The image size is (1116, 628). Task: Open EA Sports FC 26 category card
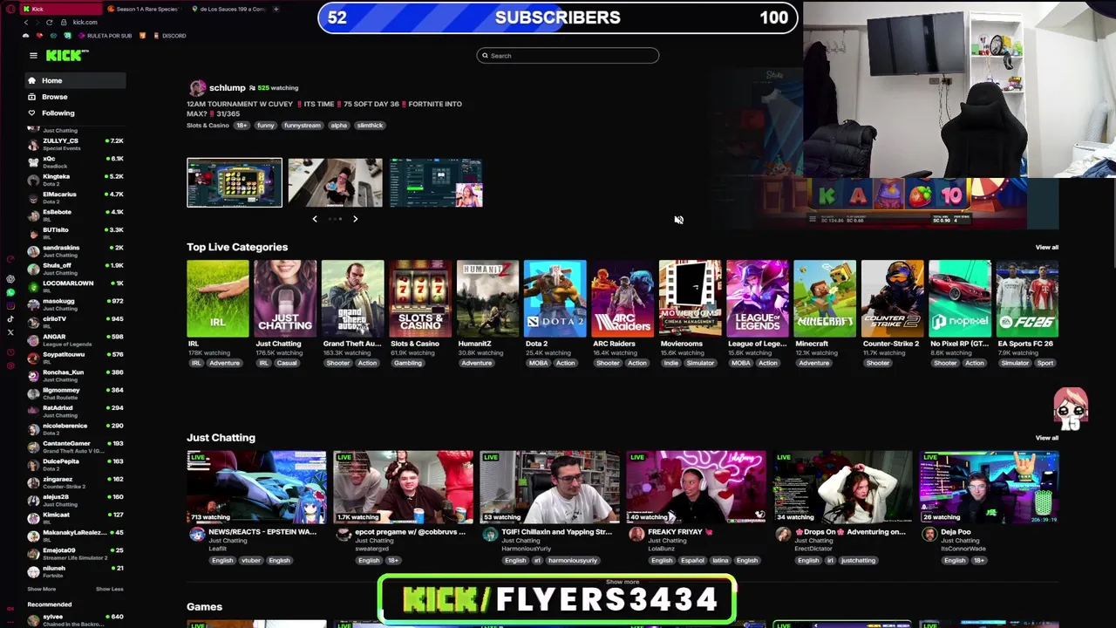tap(1027, 298)
